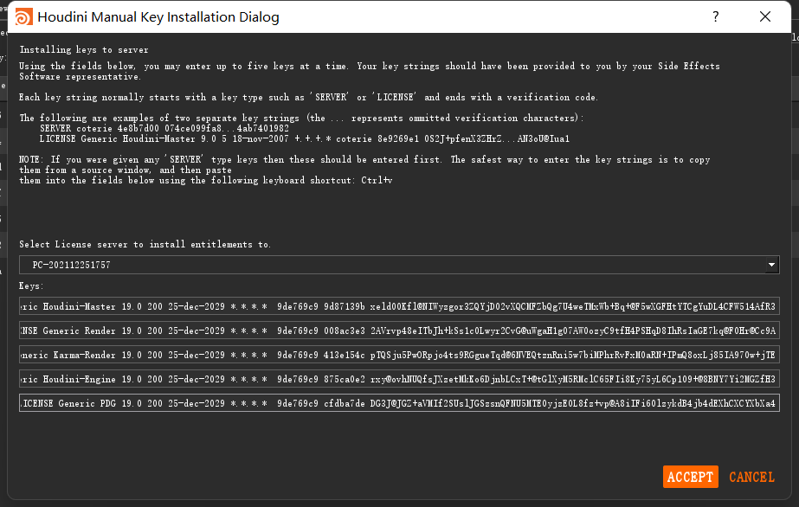Click the example LICENSE Houdini-Master 9.0 string
The image size is (799, 507).
pos(303,138)
